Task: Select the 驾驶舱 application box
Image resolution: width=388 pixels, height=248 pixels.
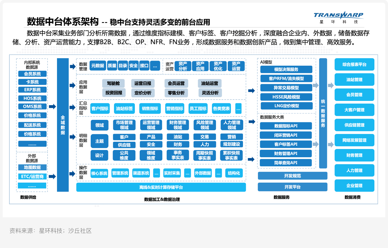Action: pyautogui.click(x=113, y=84)
